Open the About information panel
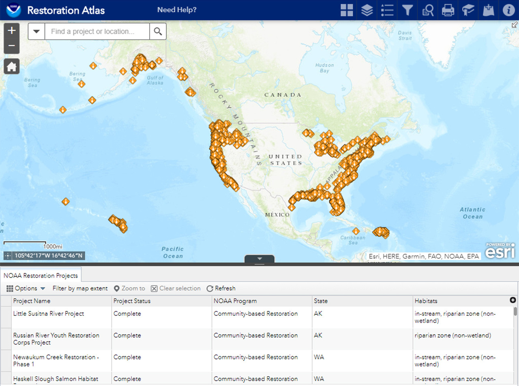 508,10
